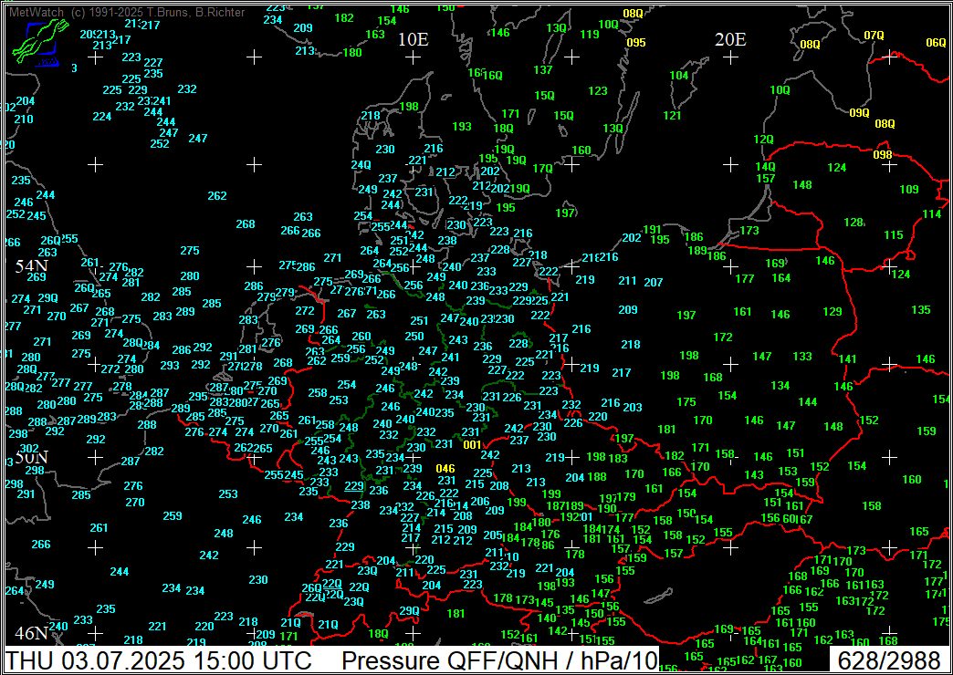
Task: Select the cyan '24Q' value in Denmark
Action: [361, 164]
